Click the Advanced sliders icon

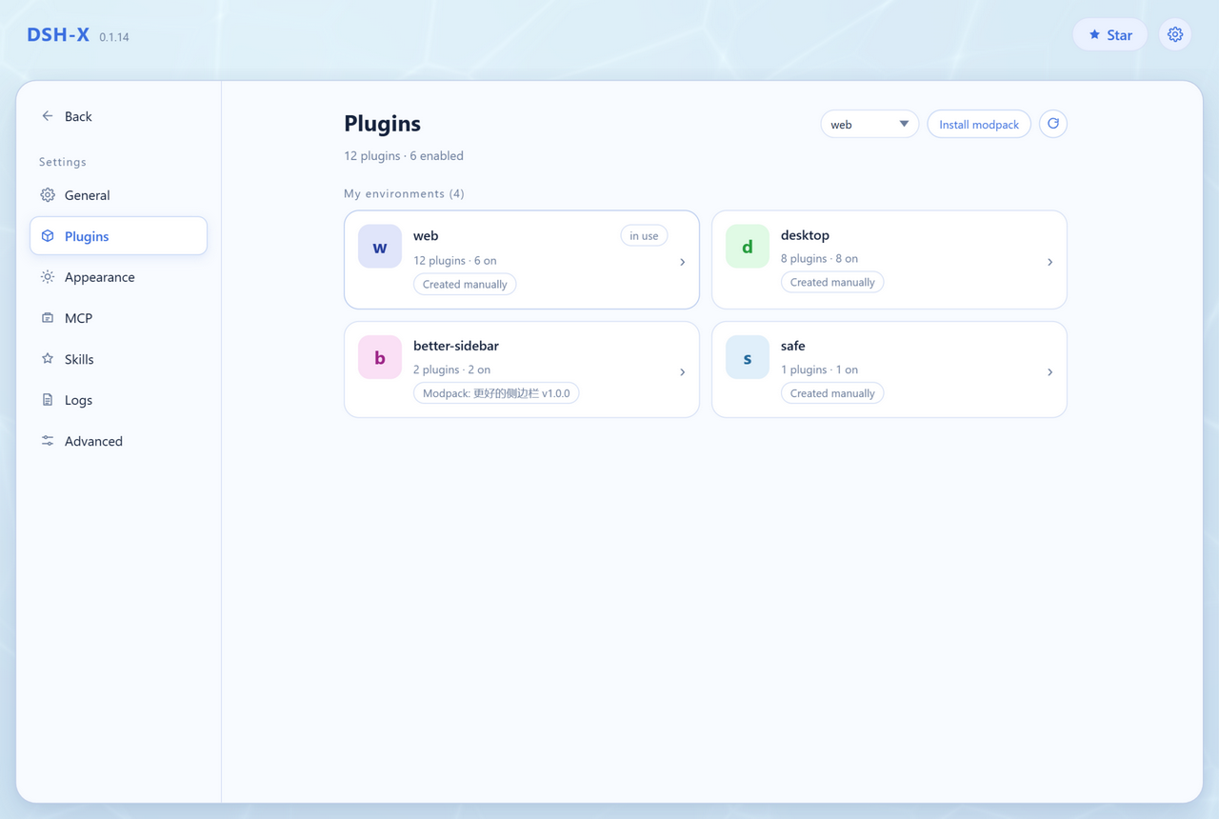(x=48, y=441)
